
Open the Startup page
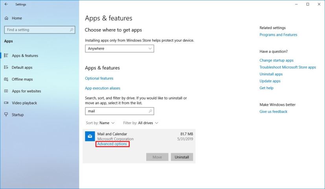(18, 115)
